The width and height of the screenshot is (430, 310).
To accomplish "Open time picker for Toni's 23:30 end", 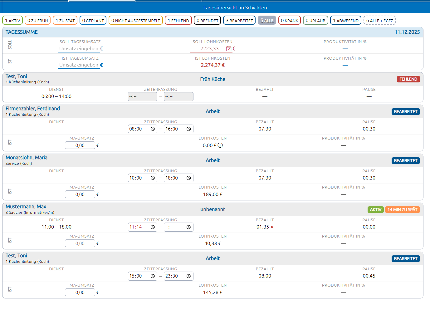I will (x=188, y=276).
